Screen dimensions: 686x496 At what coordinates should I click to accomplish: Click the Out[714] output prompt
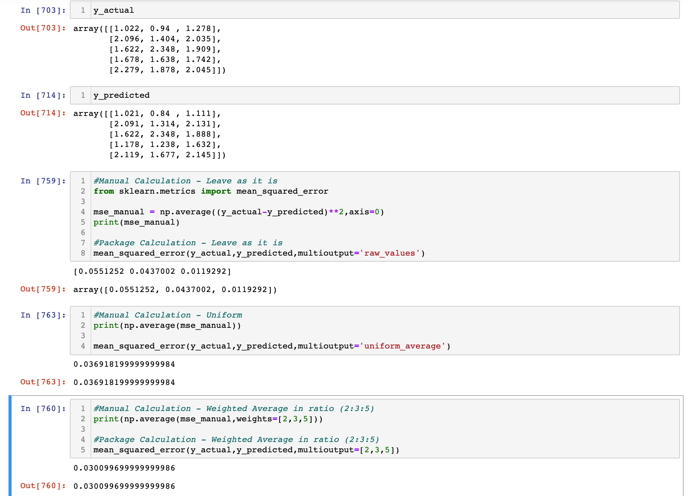(43, 113)
